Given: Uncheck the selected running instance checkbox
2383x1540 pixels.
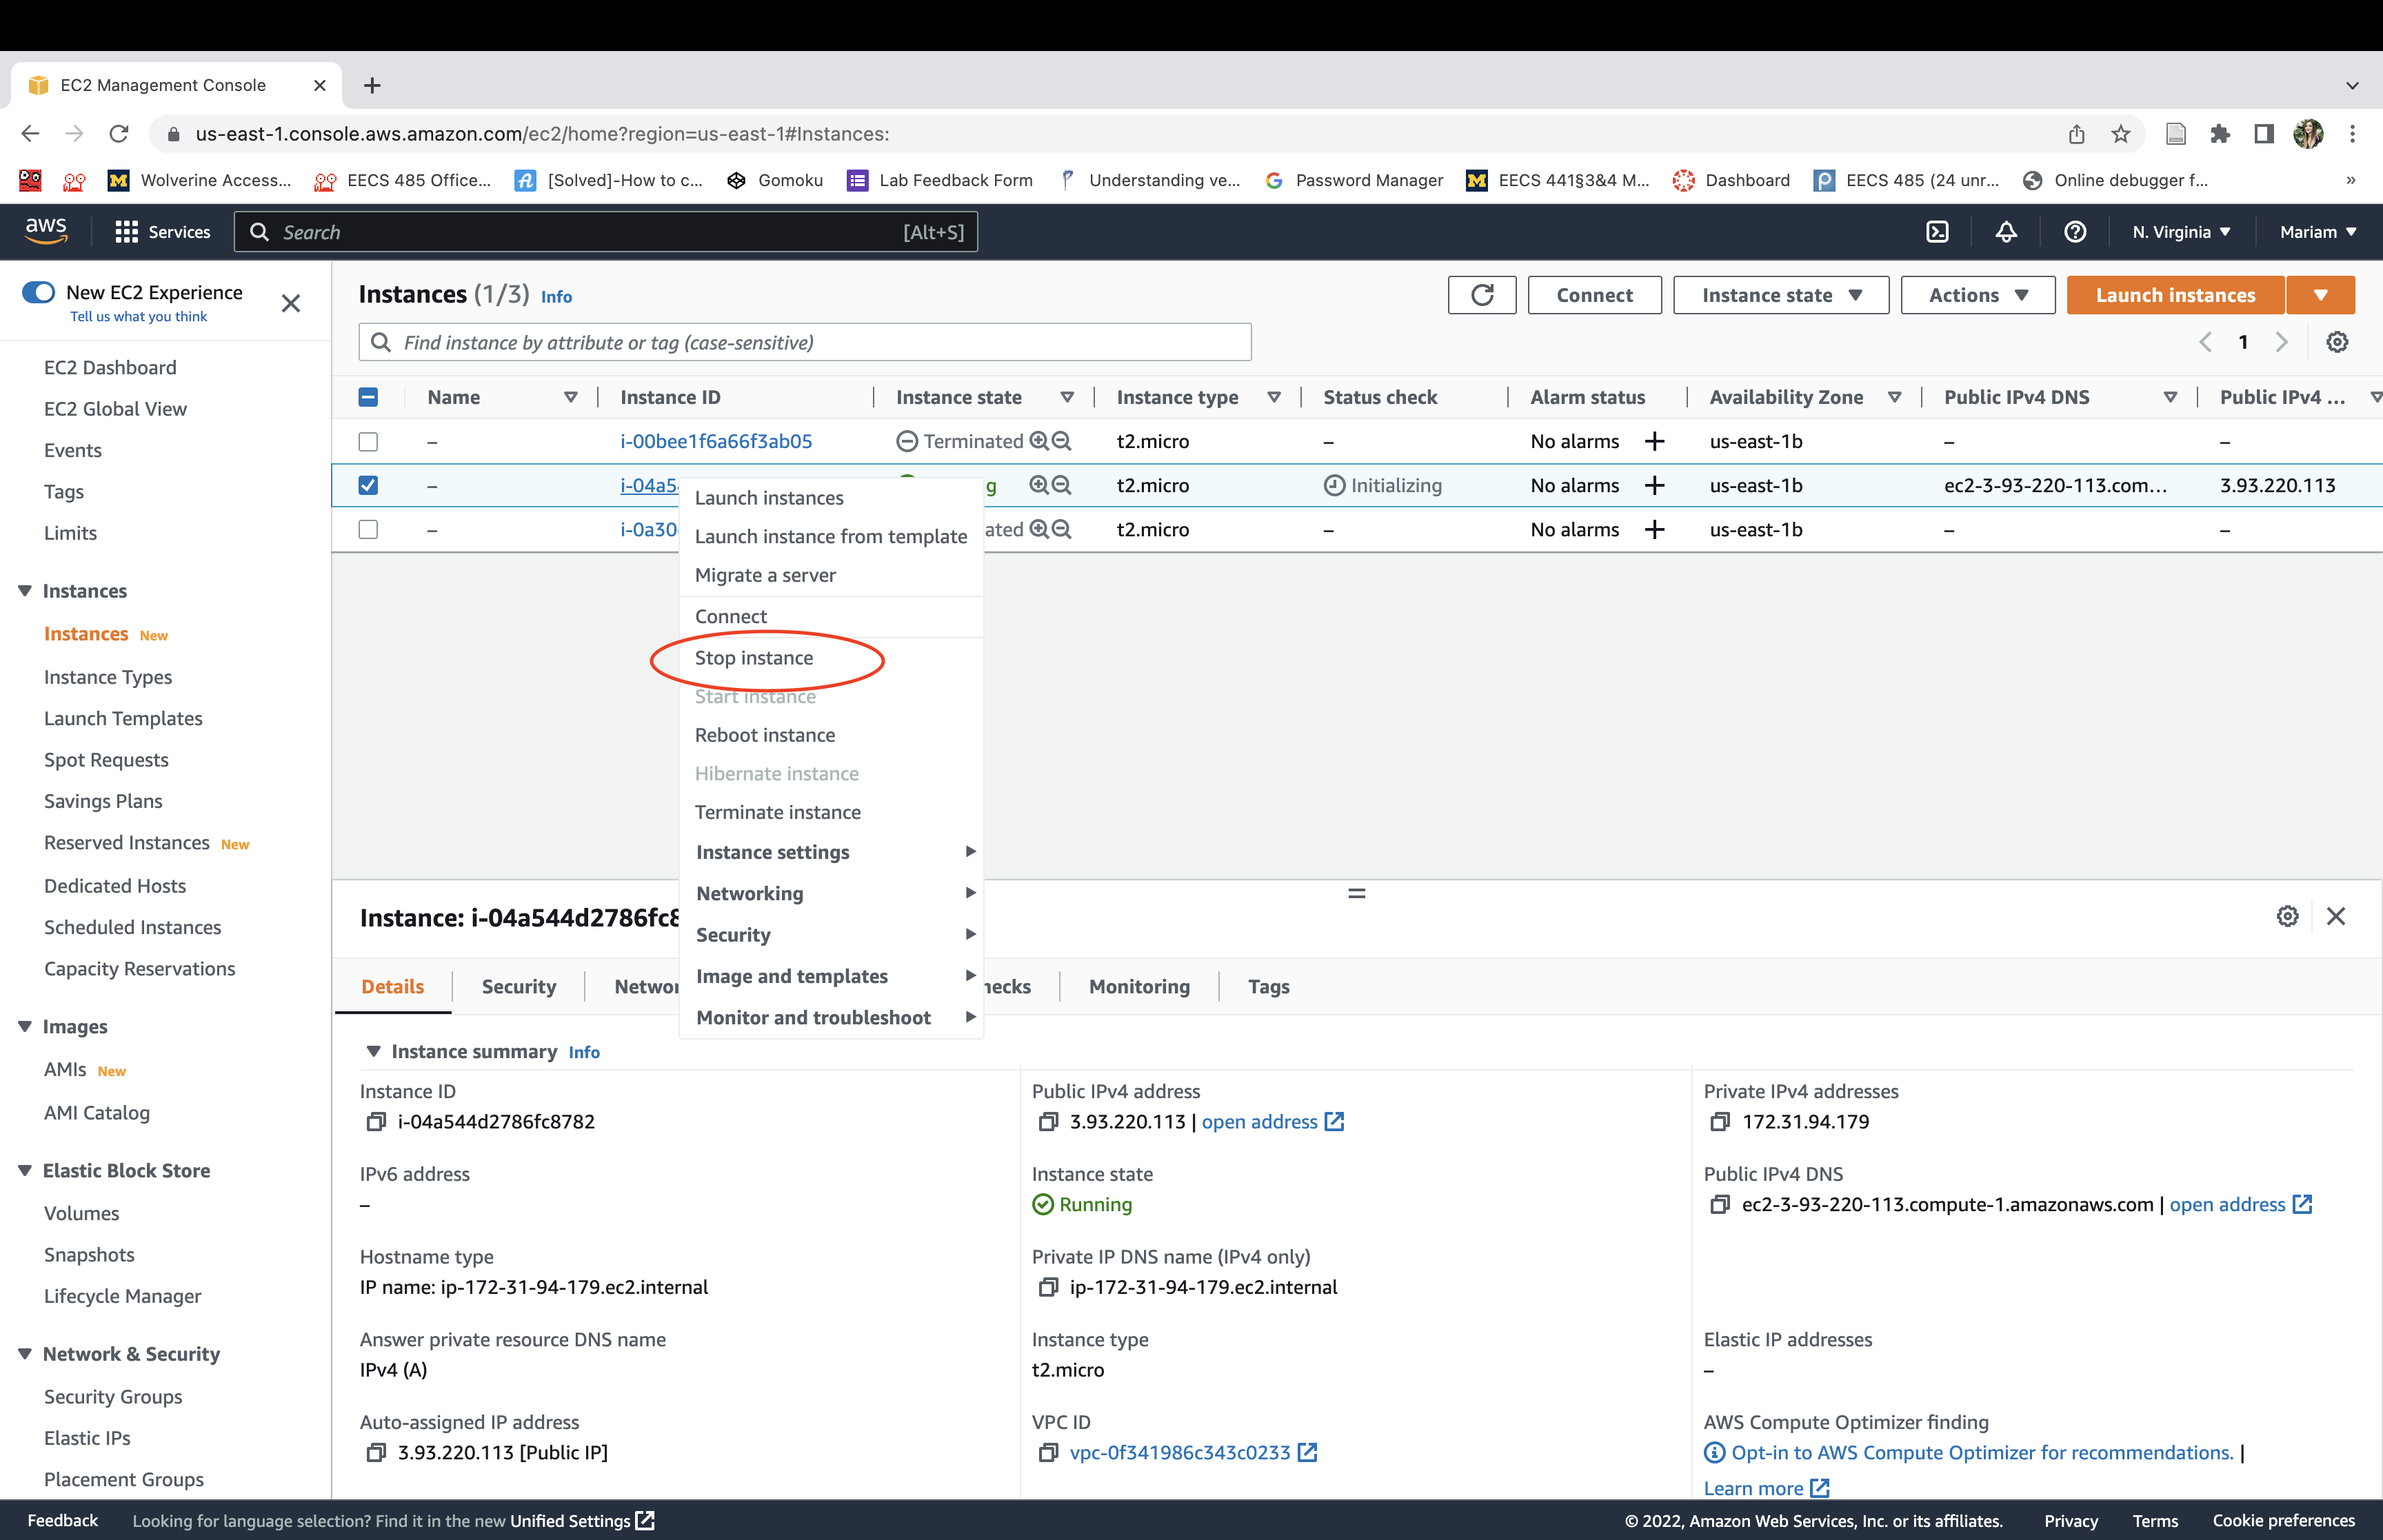Looking at the screenshot, I should [x=368, y=485].
